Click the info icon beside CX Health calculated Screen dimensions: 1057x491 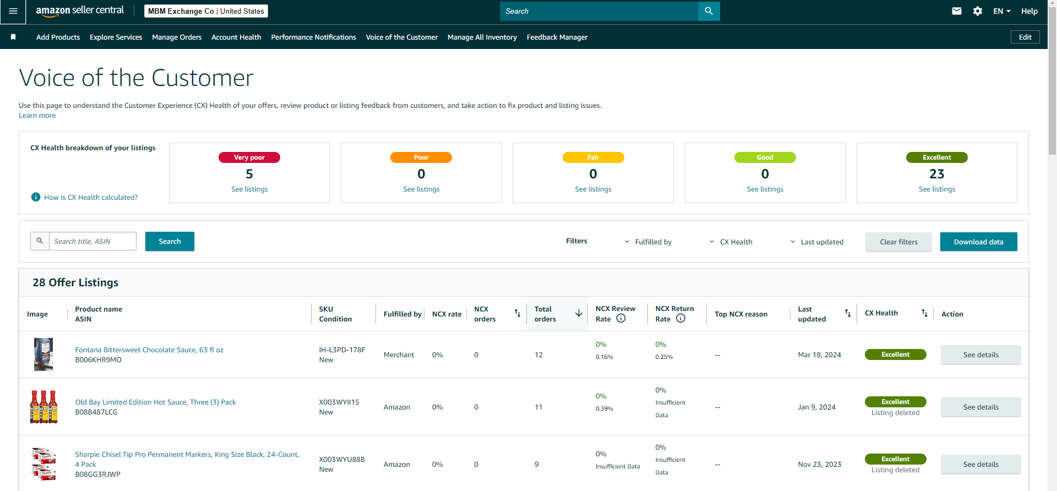point(36,197)
